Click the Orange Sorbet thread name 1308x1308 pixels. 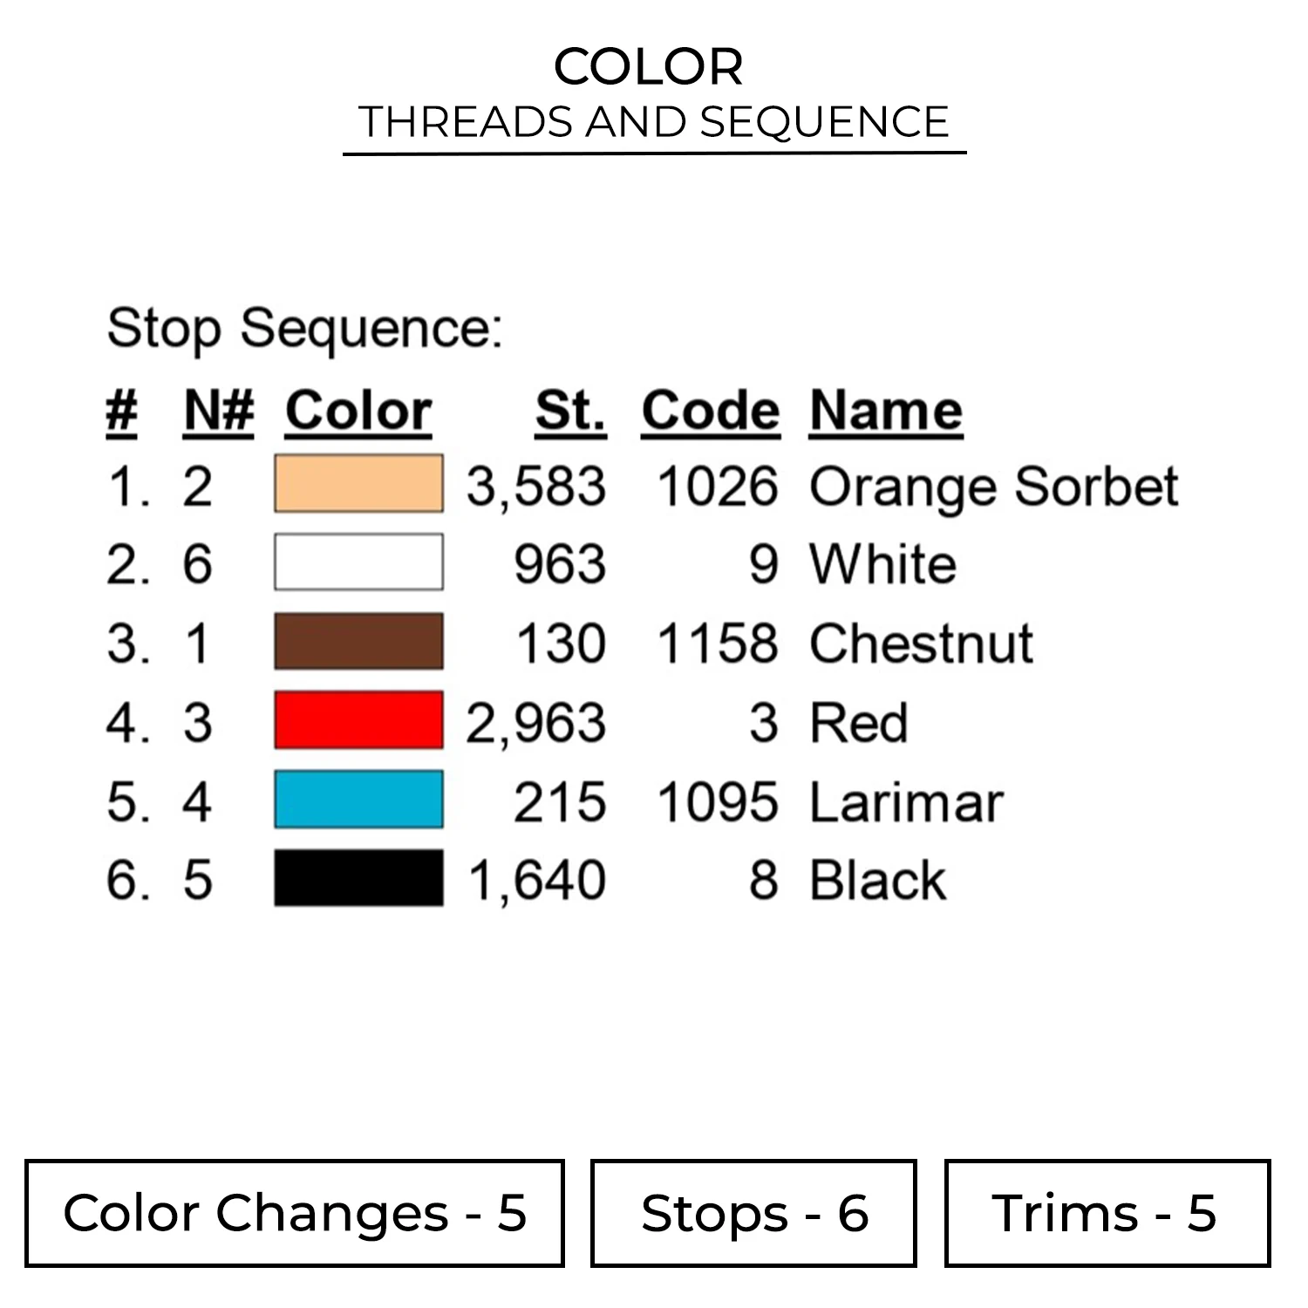[x=993, y=487]
